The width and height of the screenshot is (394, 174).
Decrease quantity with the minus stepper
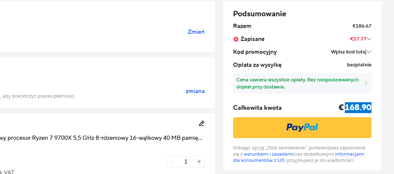pos(173,161)
